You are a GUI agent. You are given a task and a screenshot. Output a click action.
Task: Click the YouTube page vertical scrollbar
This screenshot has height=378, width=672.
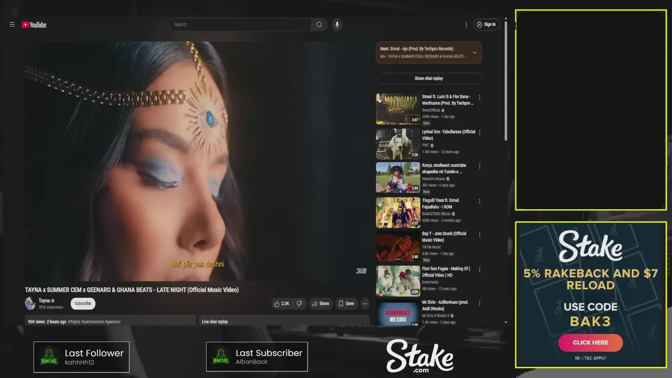(506, 81)
